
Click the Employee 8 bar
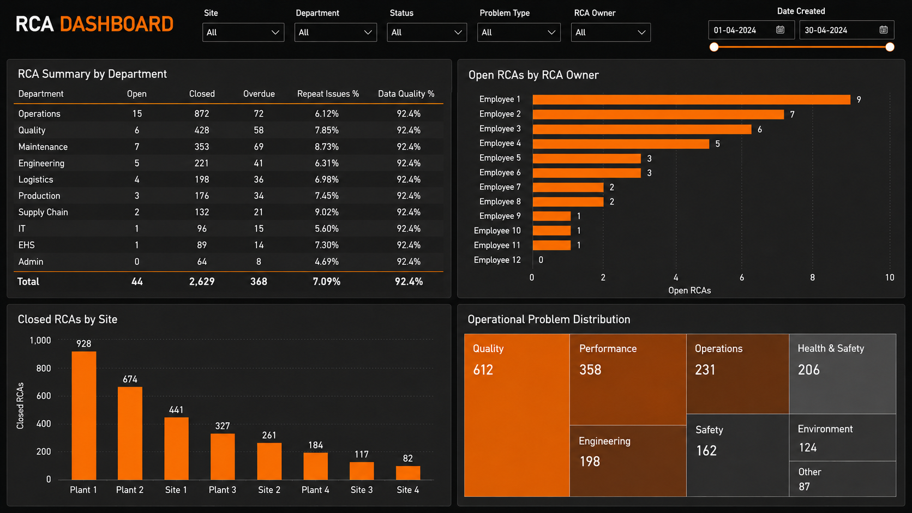pyautogui.click(x=568, y=202)
